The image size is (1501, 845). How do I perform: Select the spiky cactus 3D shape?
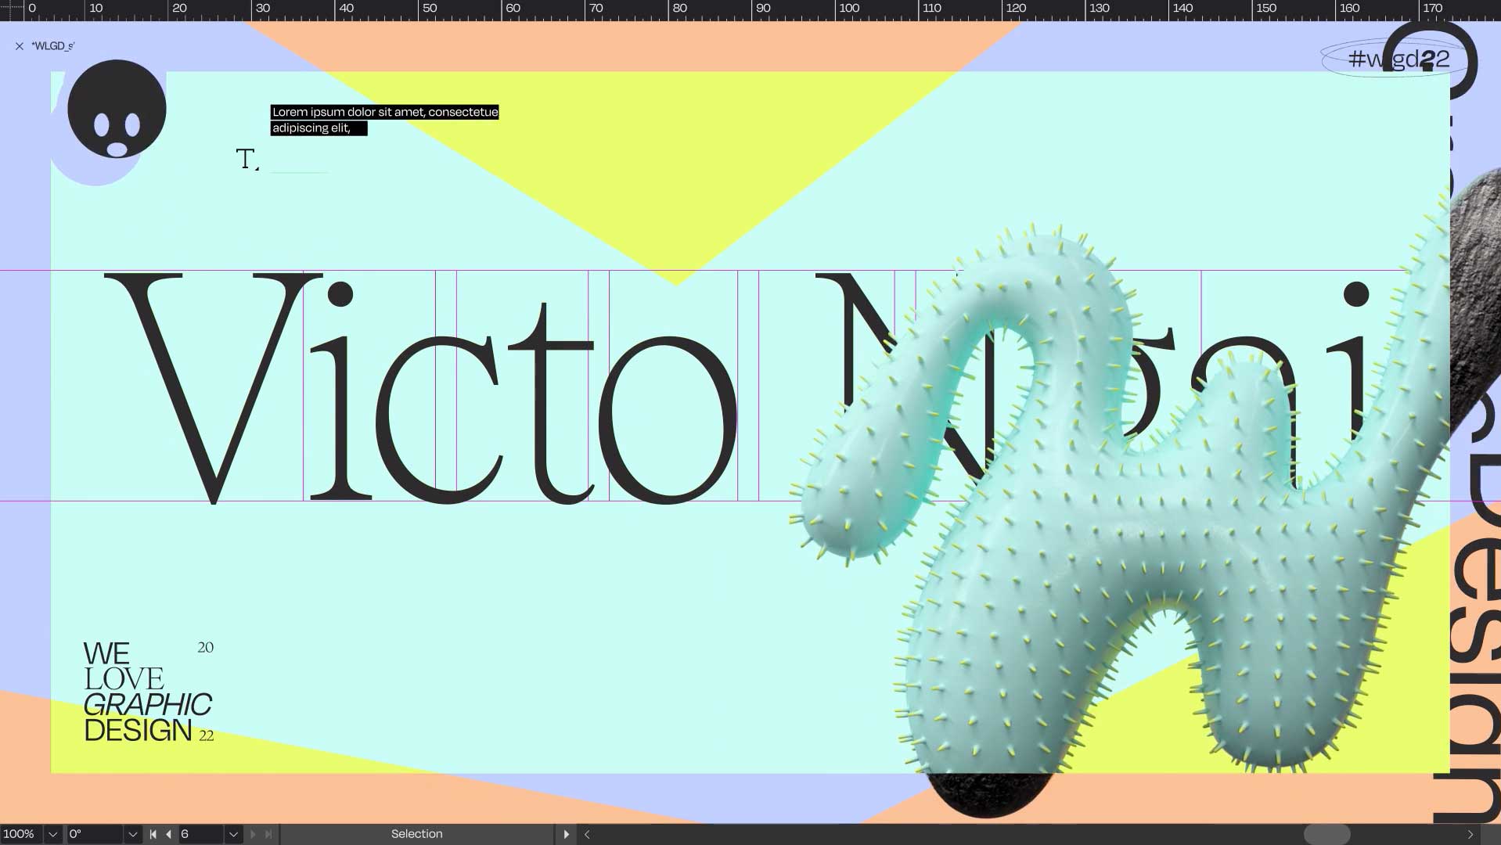point(1119,501)
